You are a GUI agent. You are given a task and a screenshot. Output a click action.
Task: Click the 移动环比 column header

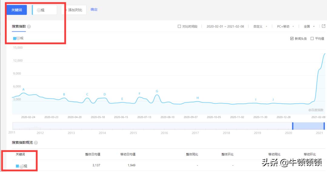[310, 154]
